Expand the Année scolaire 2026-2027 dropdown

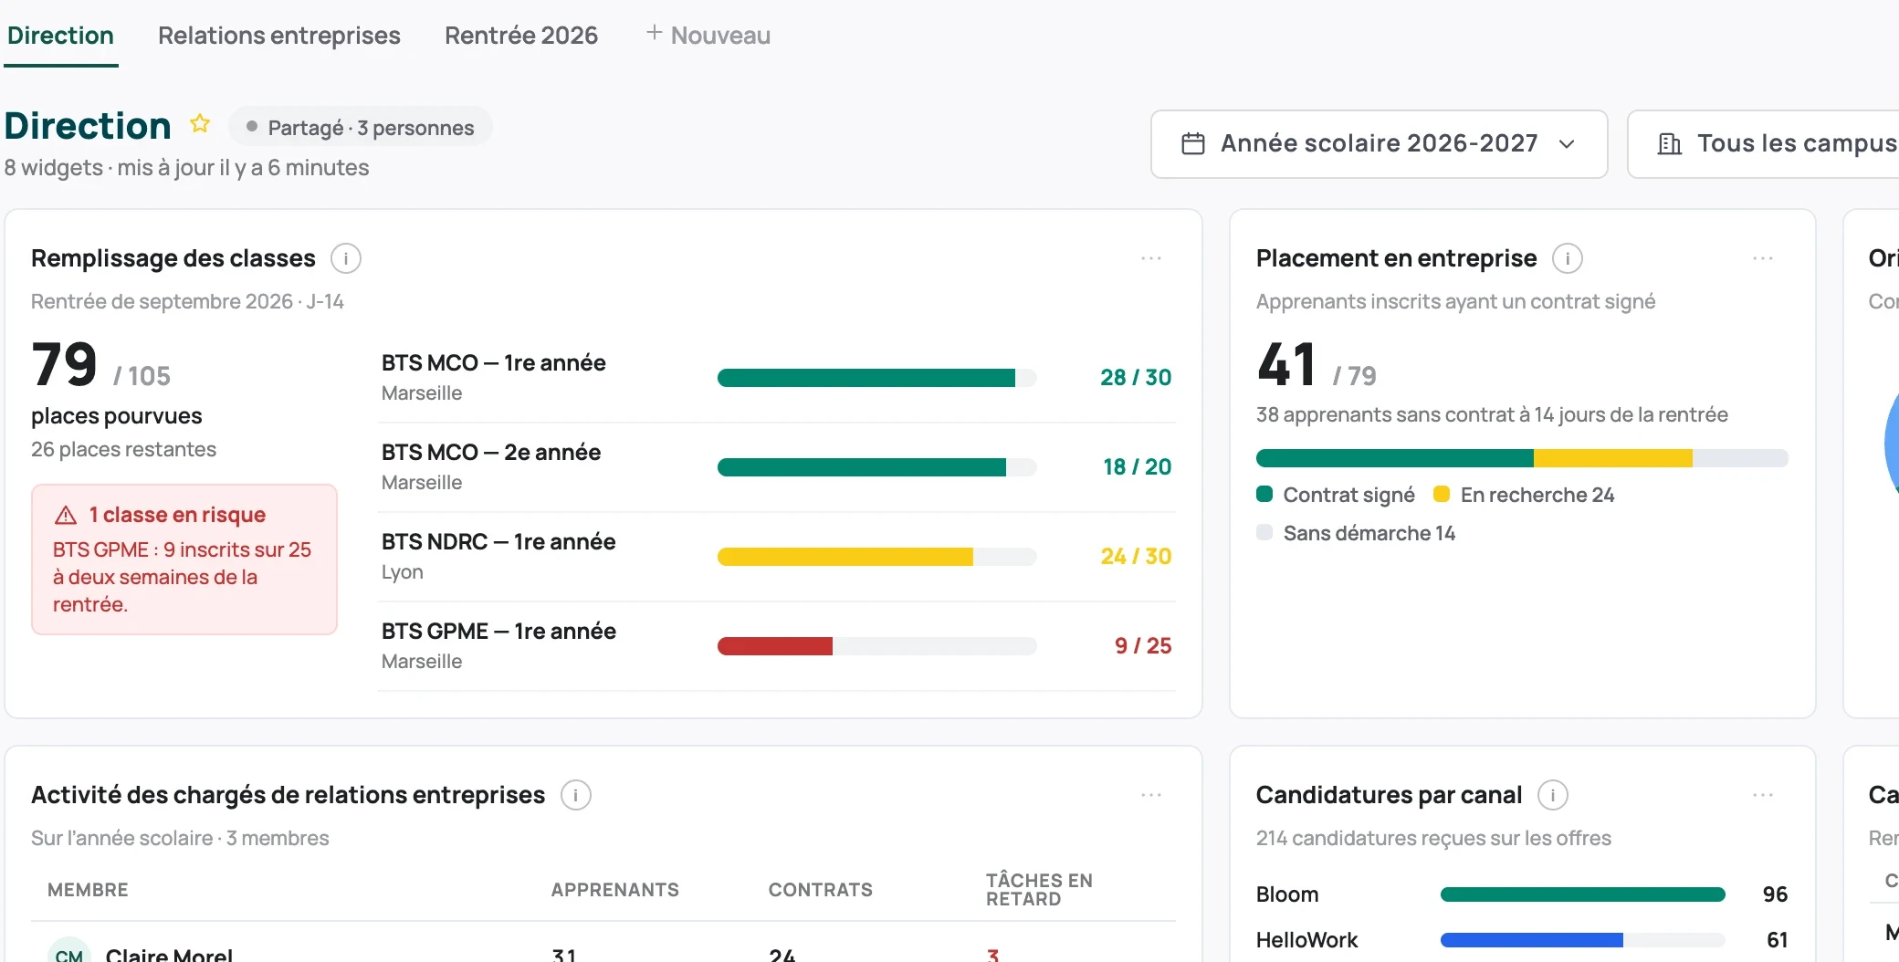tap(1379, 144)
